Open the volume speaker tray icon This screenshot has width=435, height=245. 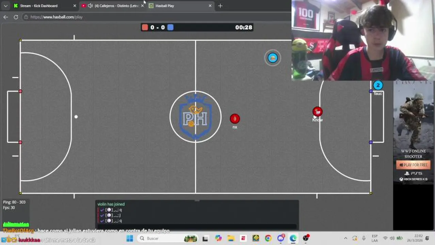click(x=392, y=239)
